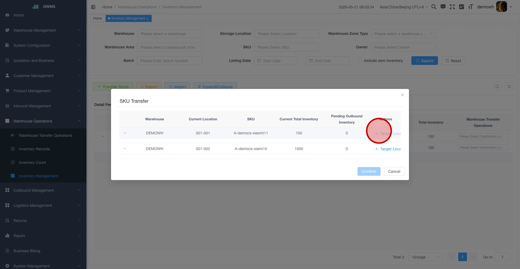Expand the Business Billing sidebar menu
This screenshot has height=269, width=520.
point(43,251)
